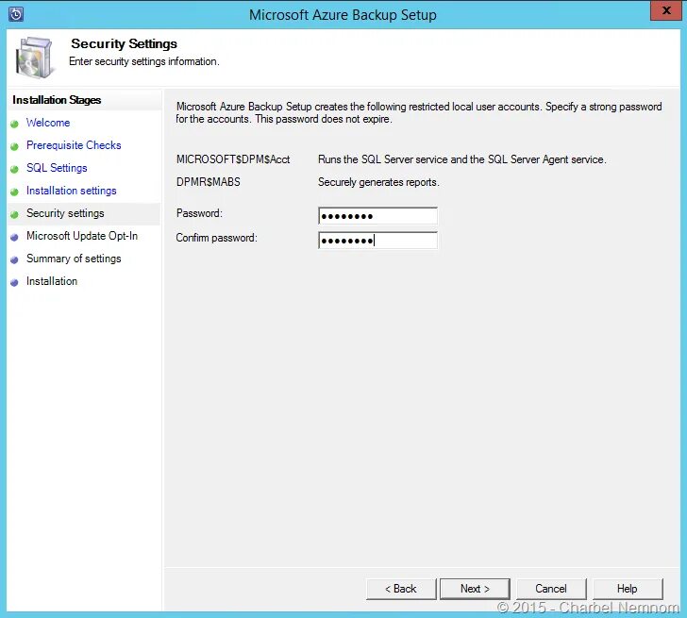Go to Prerequisite Checks stage
The height and width of the screenshot is (618, 687).
(74, 145)
